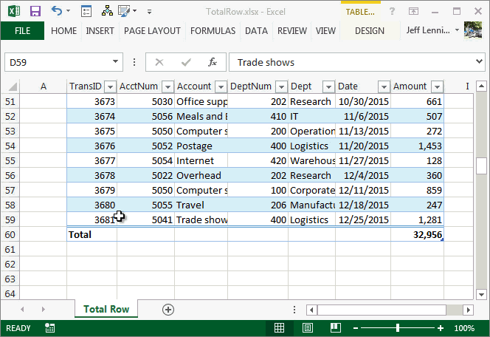This screenshot has width=490, height=337.
Task: Switch to the HOME ribbon tab
Action: pyautogui.click(x=63, y=30)
